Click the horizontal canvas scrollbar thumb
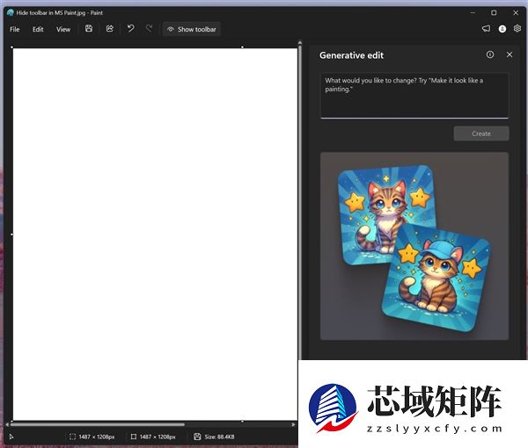The height and width of the screenshot is (448, 528). point(98,424)
